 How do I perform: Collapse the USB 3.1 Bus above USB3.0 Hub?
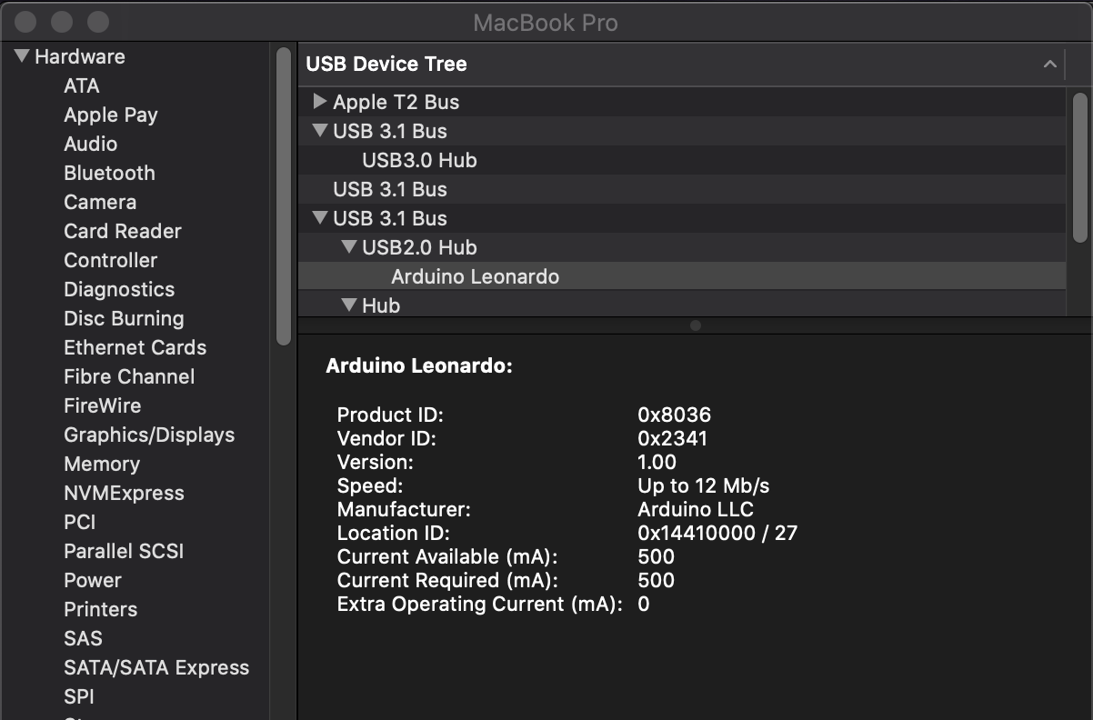coord(319,130)
